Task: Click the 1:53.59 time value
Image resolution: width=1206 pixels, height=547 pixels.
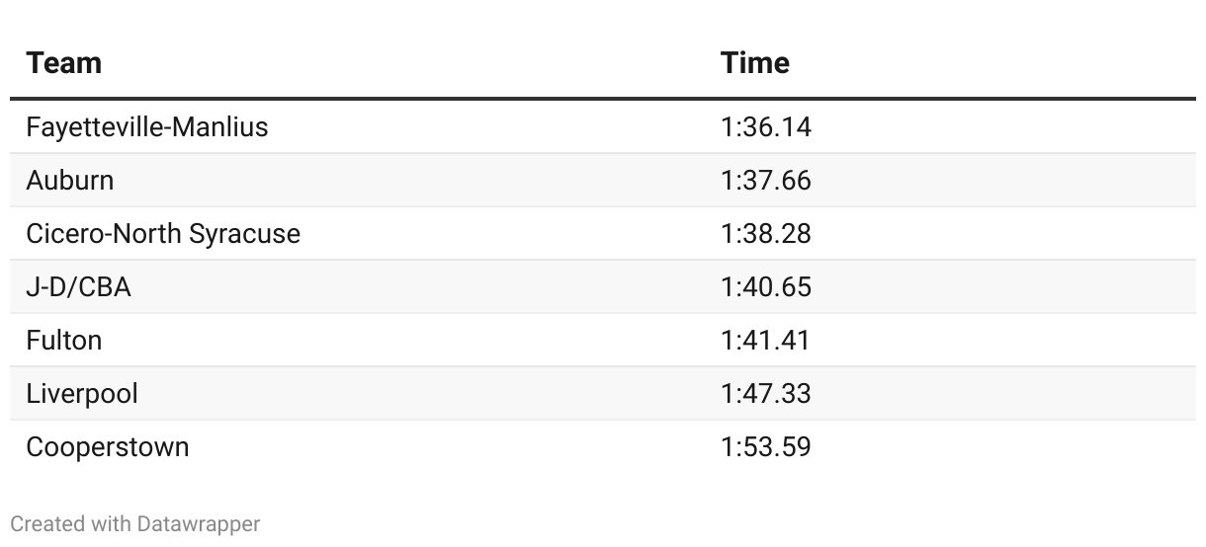Action: (x=766, y=447)
